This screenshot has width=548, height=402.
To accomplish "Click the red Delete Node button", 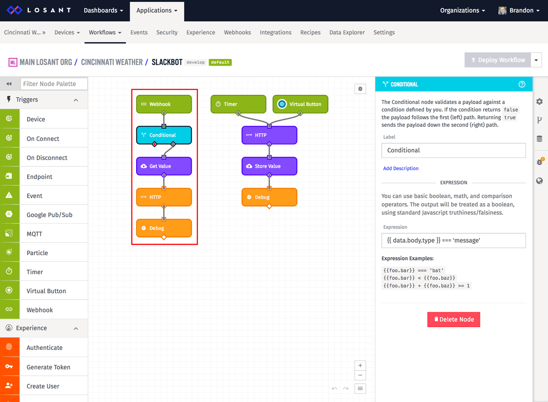I will click(453, 319).
